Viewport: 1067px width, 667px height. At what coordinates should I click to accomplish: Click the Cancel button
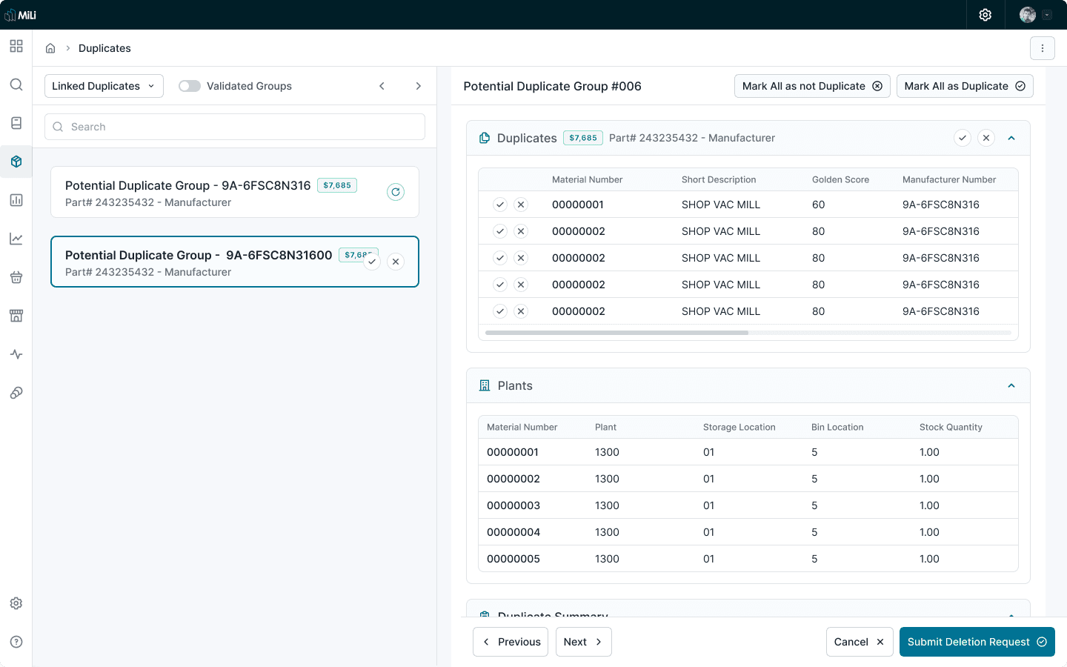(x=860, y=642)
